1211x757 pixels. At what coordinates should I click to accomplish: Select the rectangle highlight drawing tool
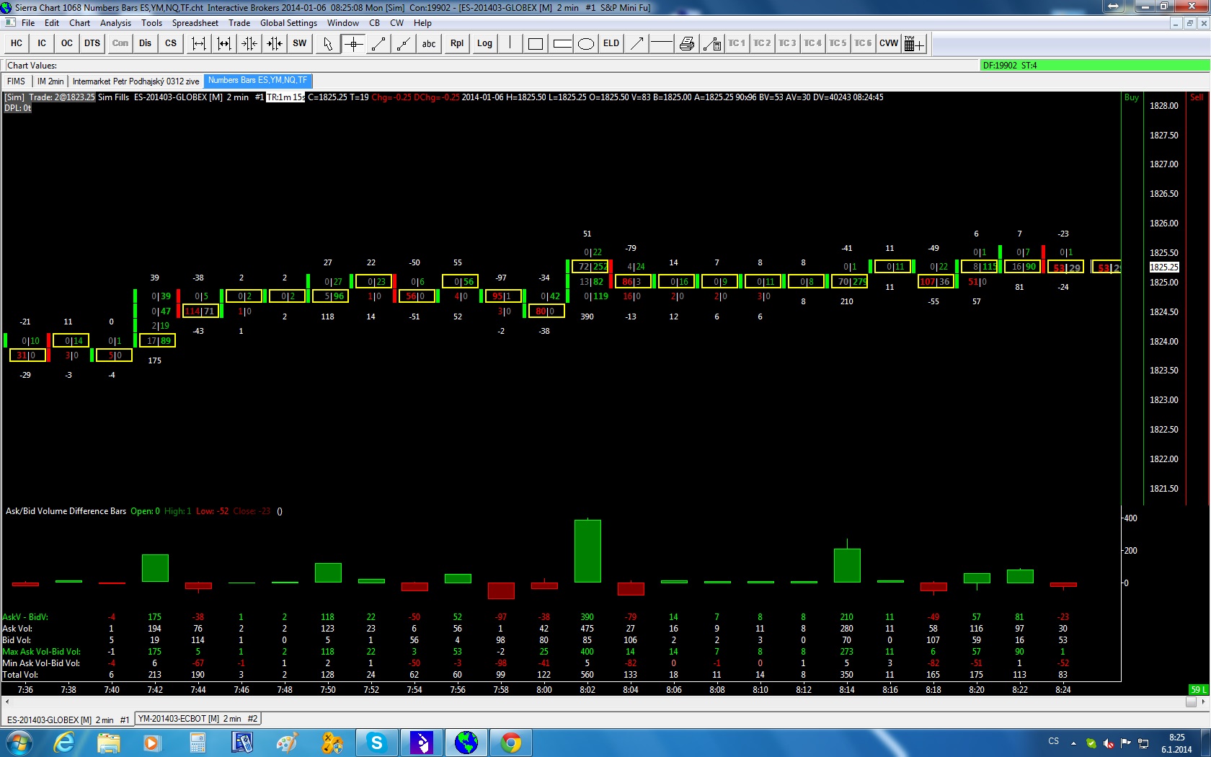click(535, 43)
